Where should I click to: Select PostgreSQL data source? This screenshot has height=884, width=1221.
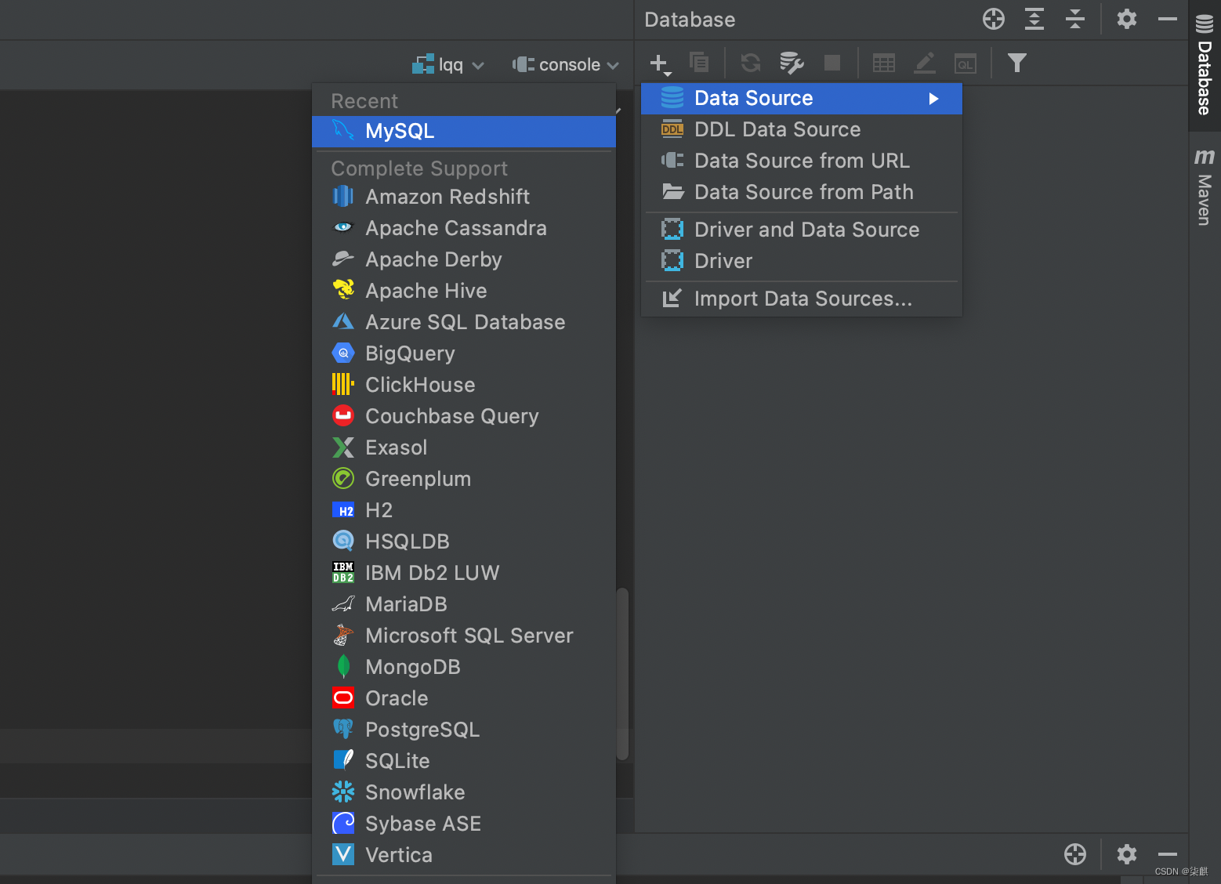(x=464, y=730)
